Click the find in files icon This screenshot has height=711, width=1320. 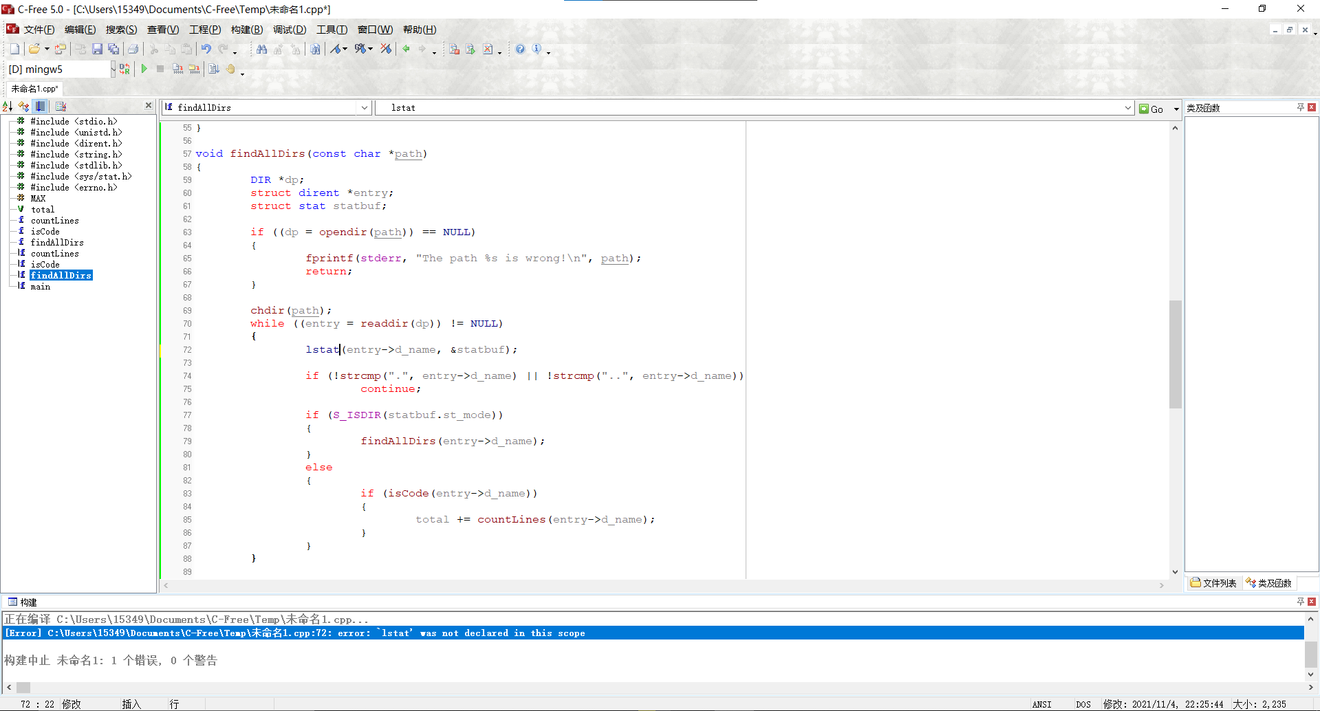pos(315,49)
